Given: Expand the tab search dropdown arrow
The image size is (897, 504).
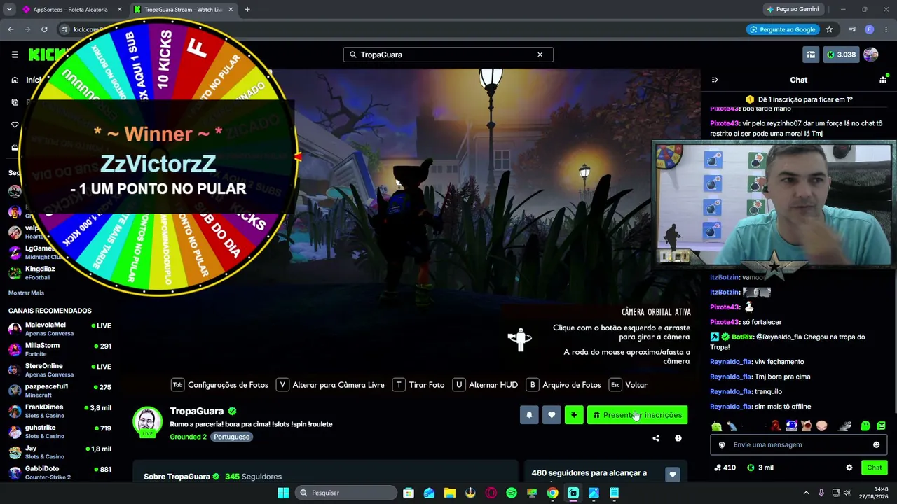Looking at the screenshot, I should click(x=9, y=10).
